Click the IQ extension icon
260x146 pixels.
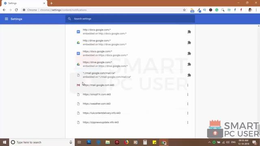[x=204, y=10]
